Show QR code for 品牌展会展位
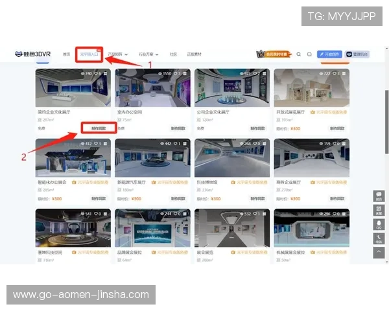The height and width of the screenshot is (311, 389). pos(185,214)
